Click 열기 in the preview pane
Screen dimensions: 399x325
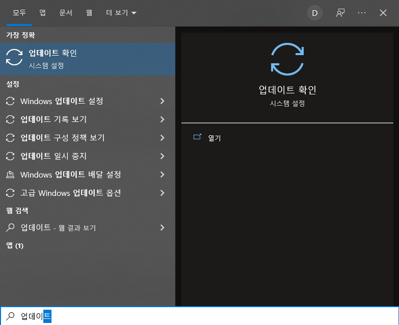click(215, 138)
